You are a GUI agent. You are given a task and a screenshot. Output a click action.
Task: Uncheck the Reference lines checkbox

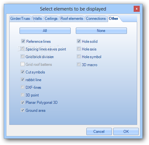pyautogui.click(x=23, y=41)
